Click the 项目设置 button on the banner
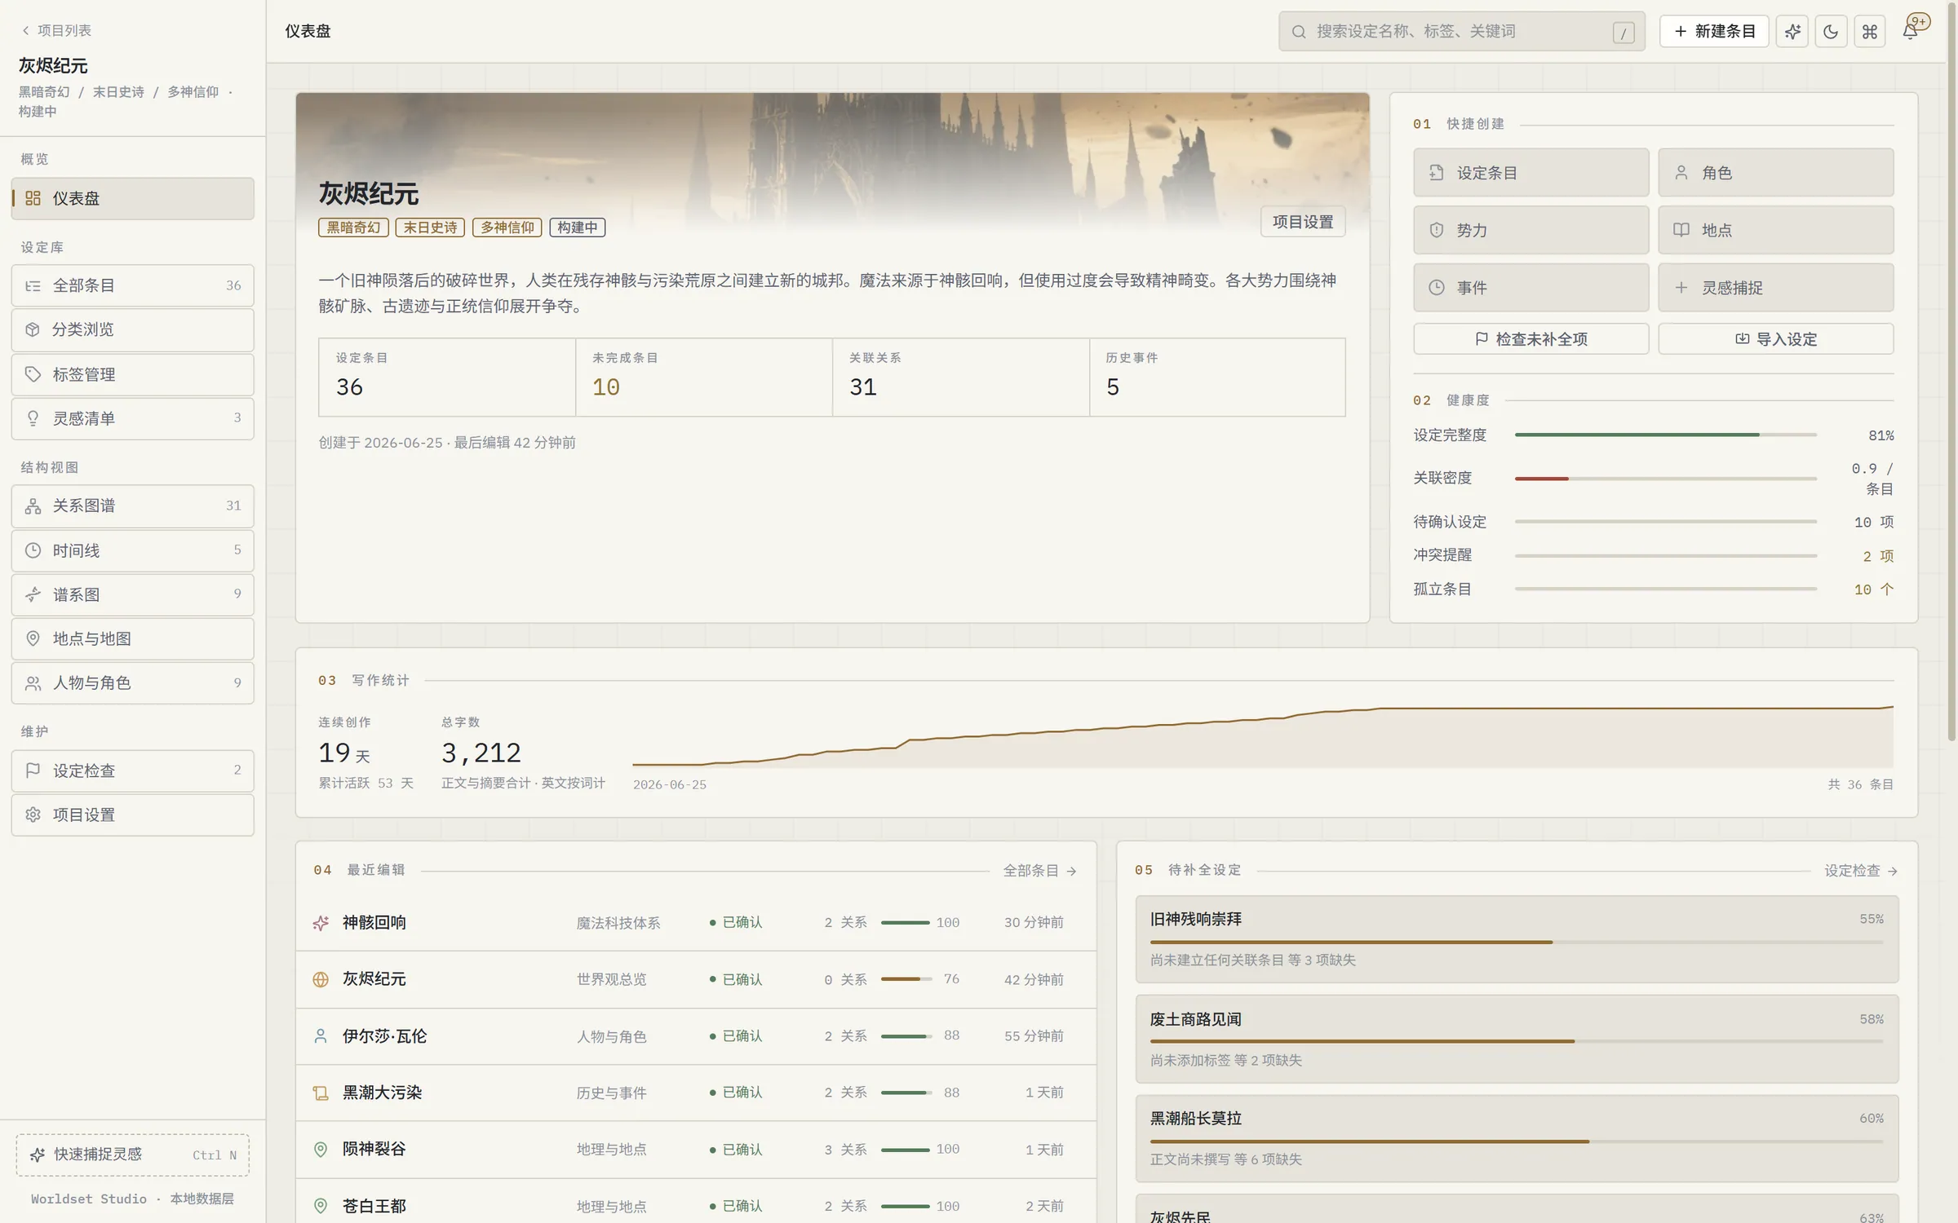 (x=1302, y=222)
